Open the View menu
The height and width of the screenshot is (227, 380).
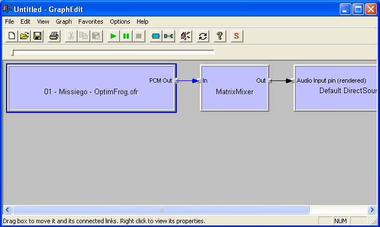click(43, 21)
